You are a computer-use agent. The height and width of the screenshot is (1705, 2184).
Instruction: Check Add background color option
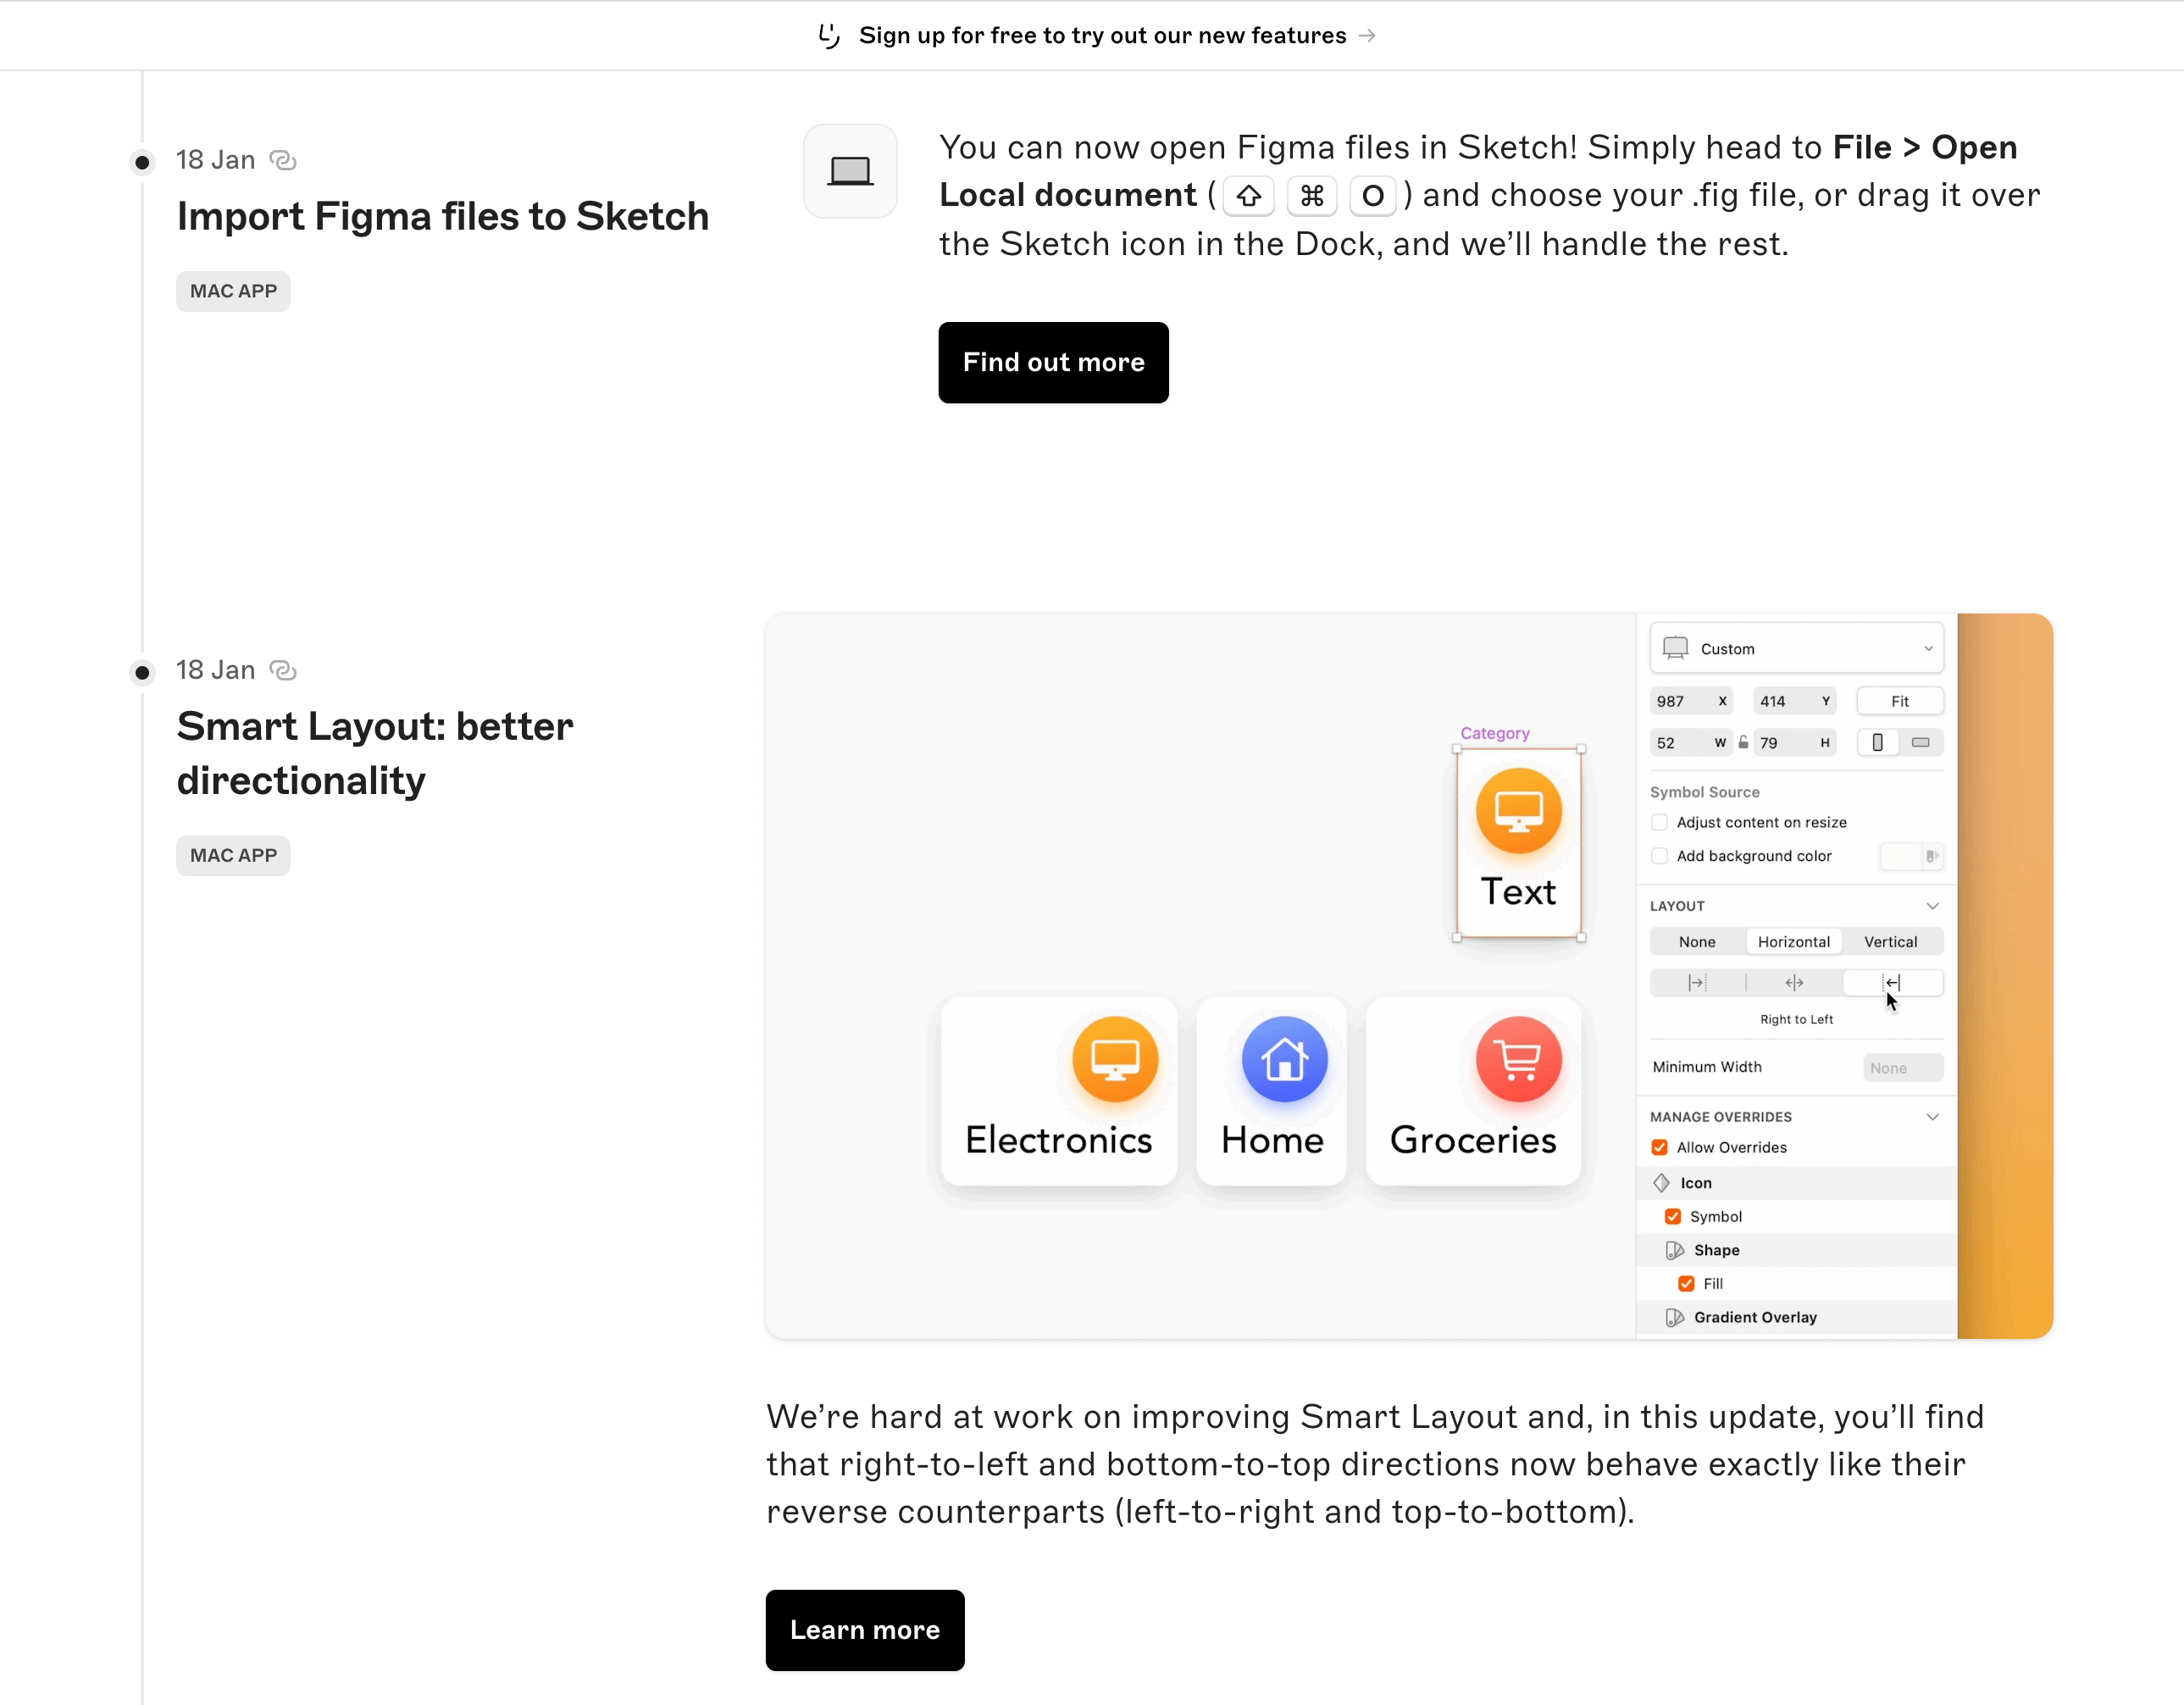(1660, 856)
